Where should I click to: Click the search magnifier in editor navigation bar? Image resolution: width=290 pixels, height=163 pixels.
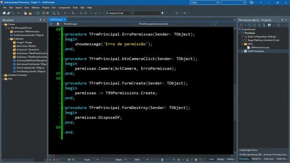(x=216, y=24)
